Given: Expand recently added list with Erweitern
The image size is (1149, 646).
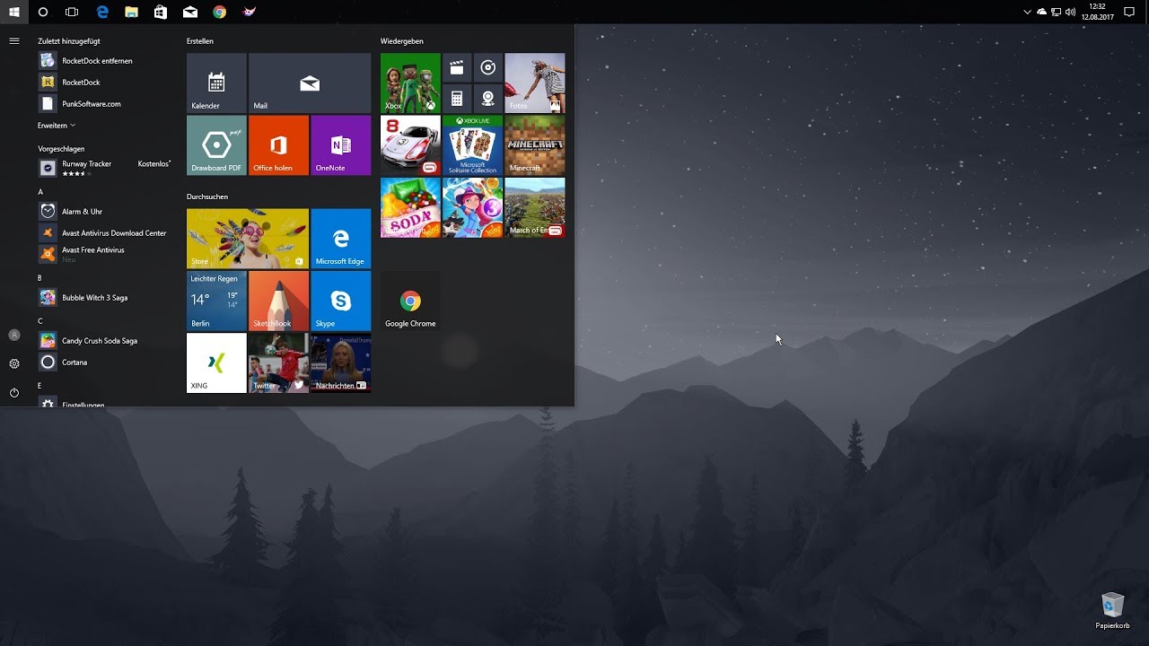Looking at the screenshot, I should pos(57,126).
